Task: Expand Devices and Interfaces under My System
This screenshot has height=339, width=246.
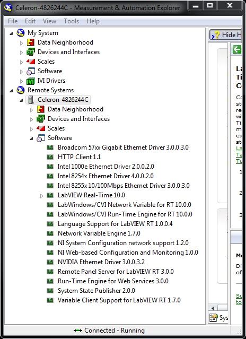Action: click(x=21, y=53)
